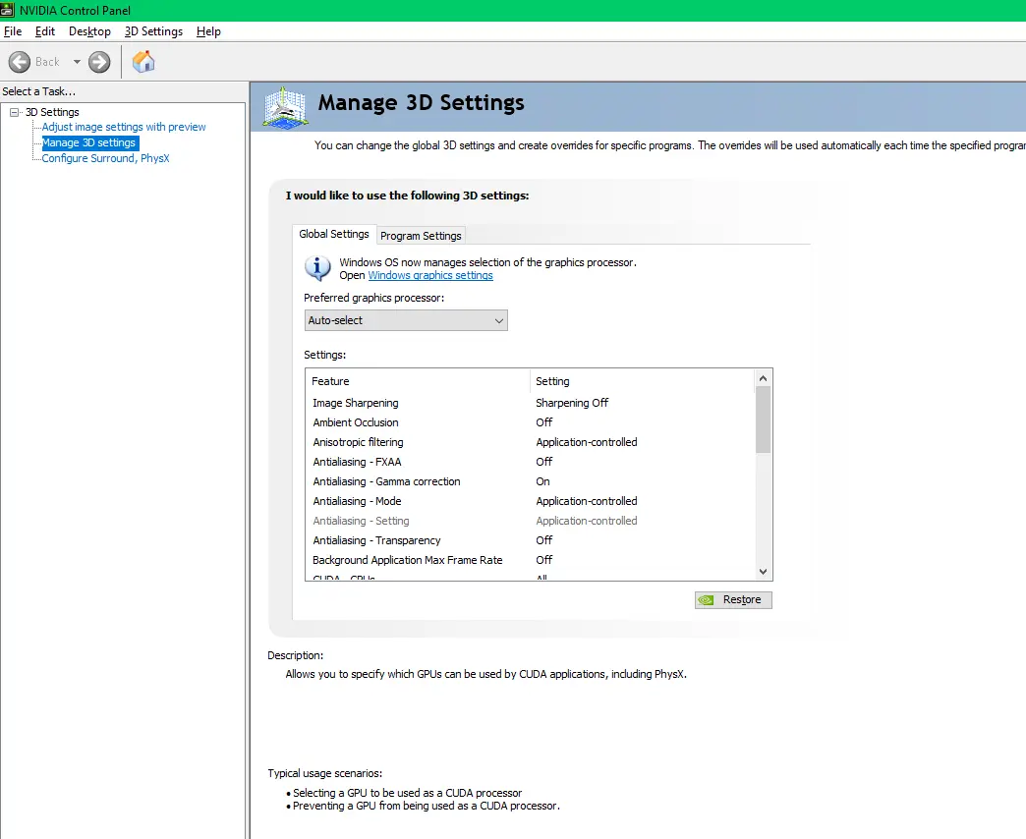Click the blue information icon
Viewport: 1026px width, 839px height.
(318, 267)
